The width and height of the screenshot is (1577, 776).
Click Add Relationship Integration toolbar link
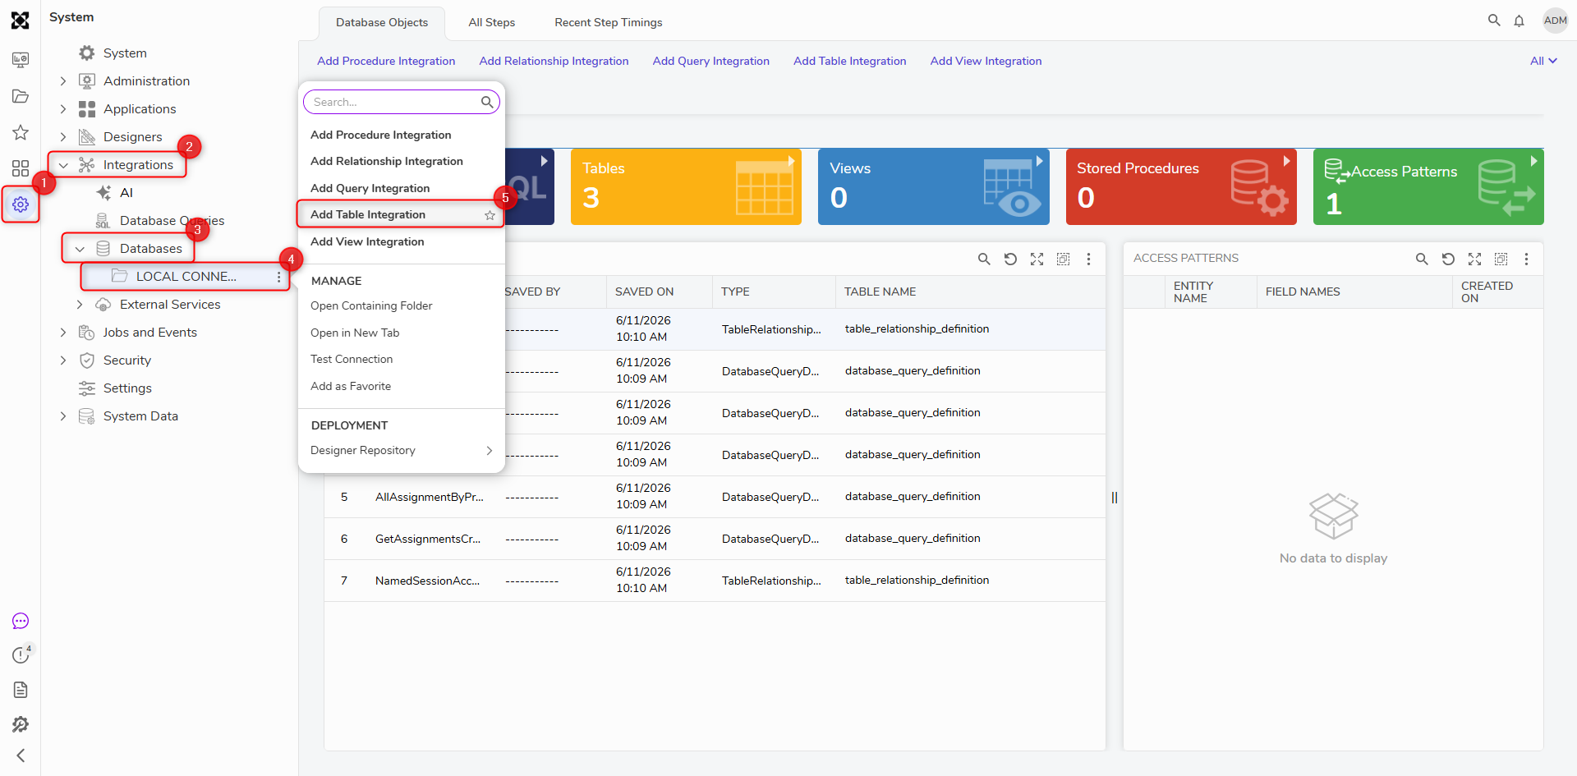(554, 61)
